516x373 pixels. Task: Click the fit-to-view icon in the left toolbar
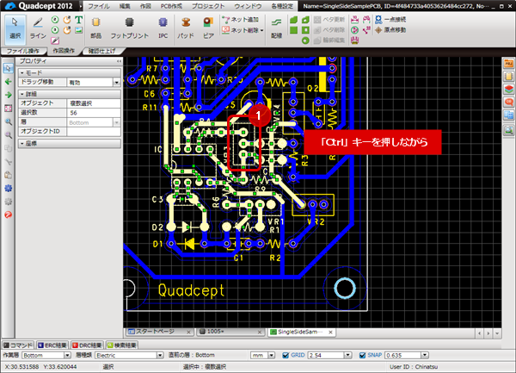pyautogui.click(x=9, y=109)
